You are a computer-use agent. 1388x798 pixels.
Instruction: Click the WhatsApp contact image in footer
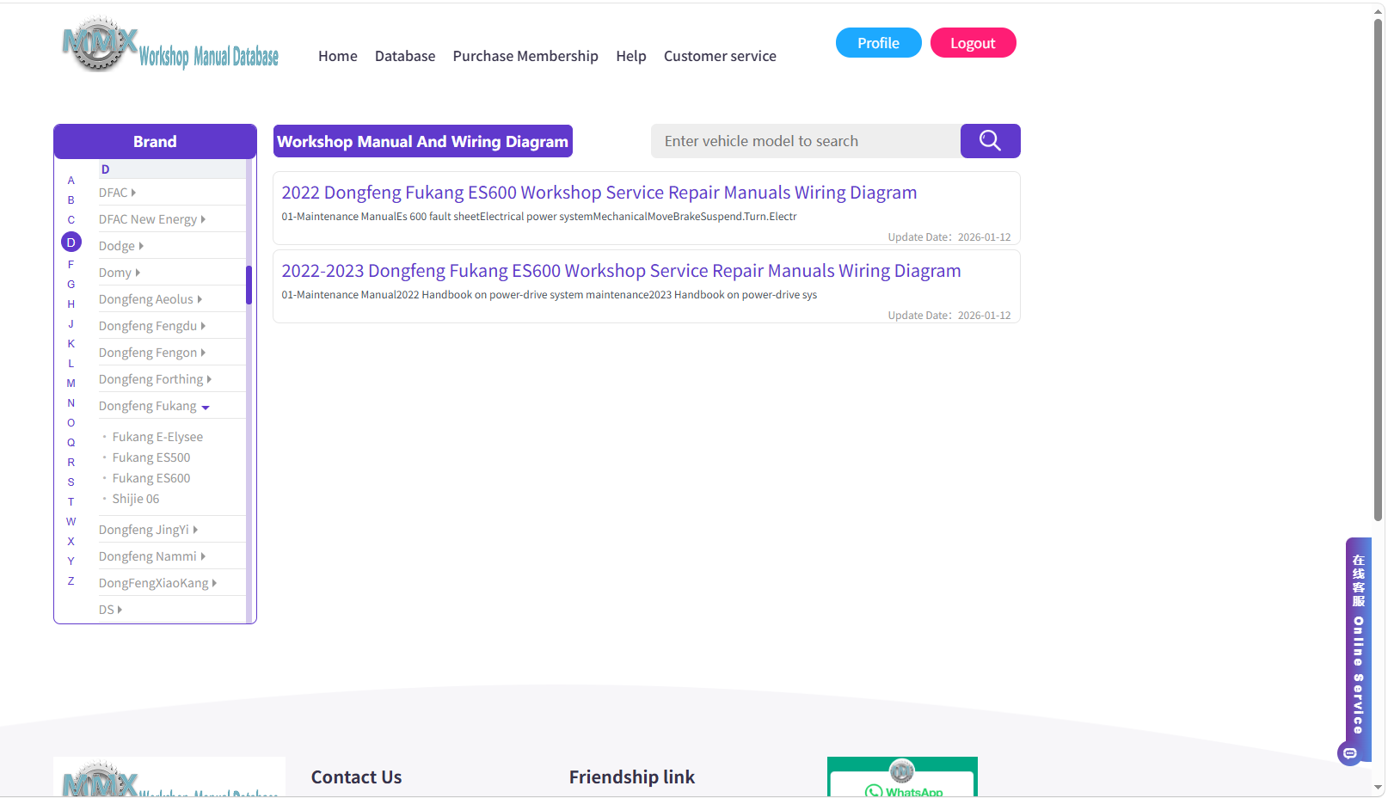(902, 777)
